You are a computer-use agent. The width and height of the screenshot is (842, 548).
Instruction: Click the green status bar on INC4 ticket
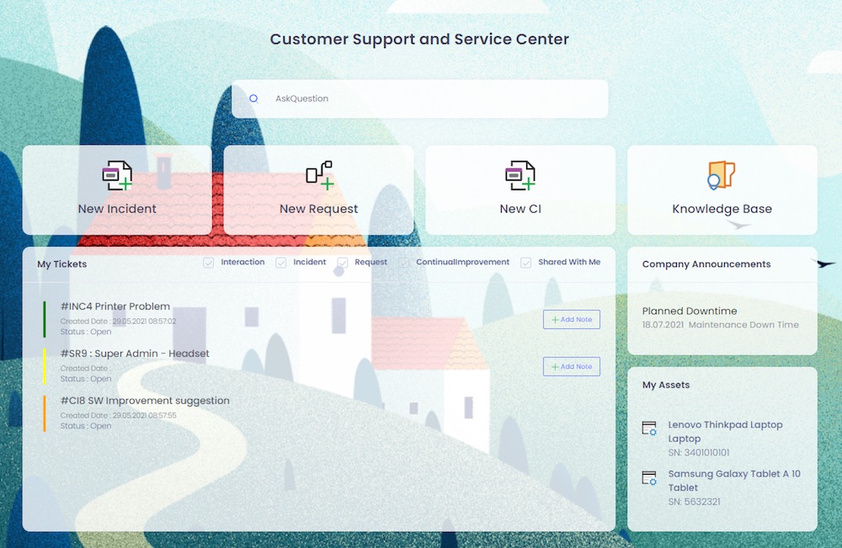click(x=44, y=320)
